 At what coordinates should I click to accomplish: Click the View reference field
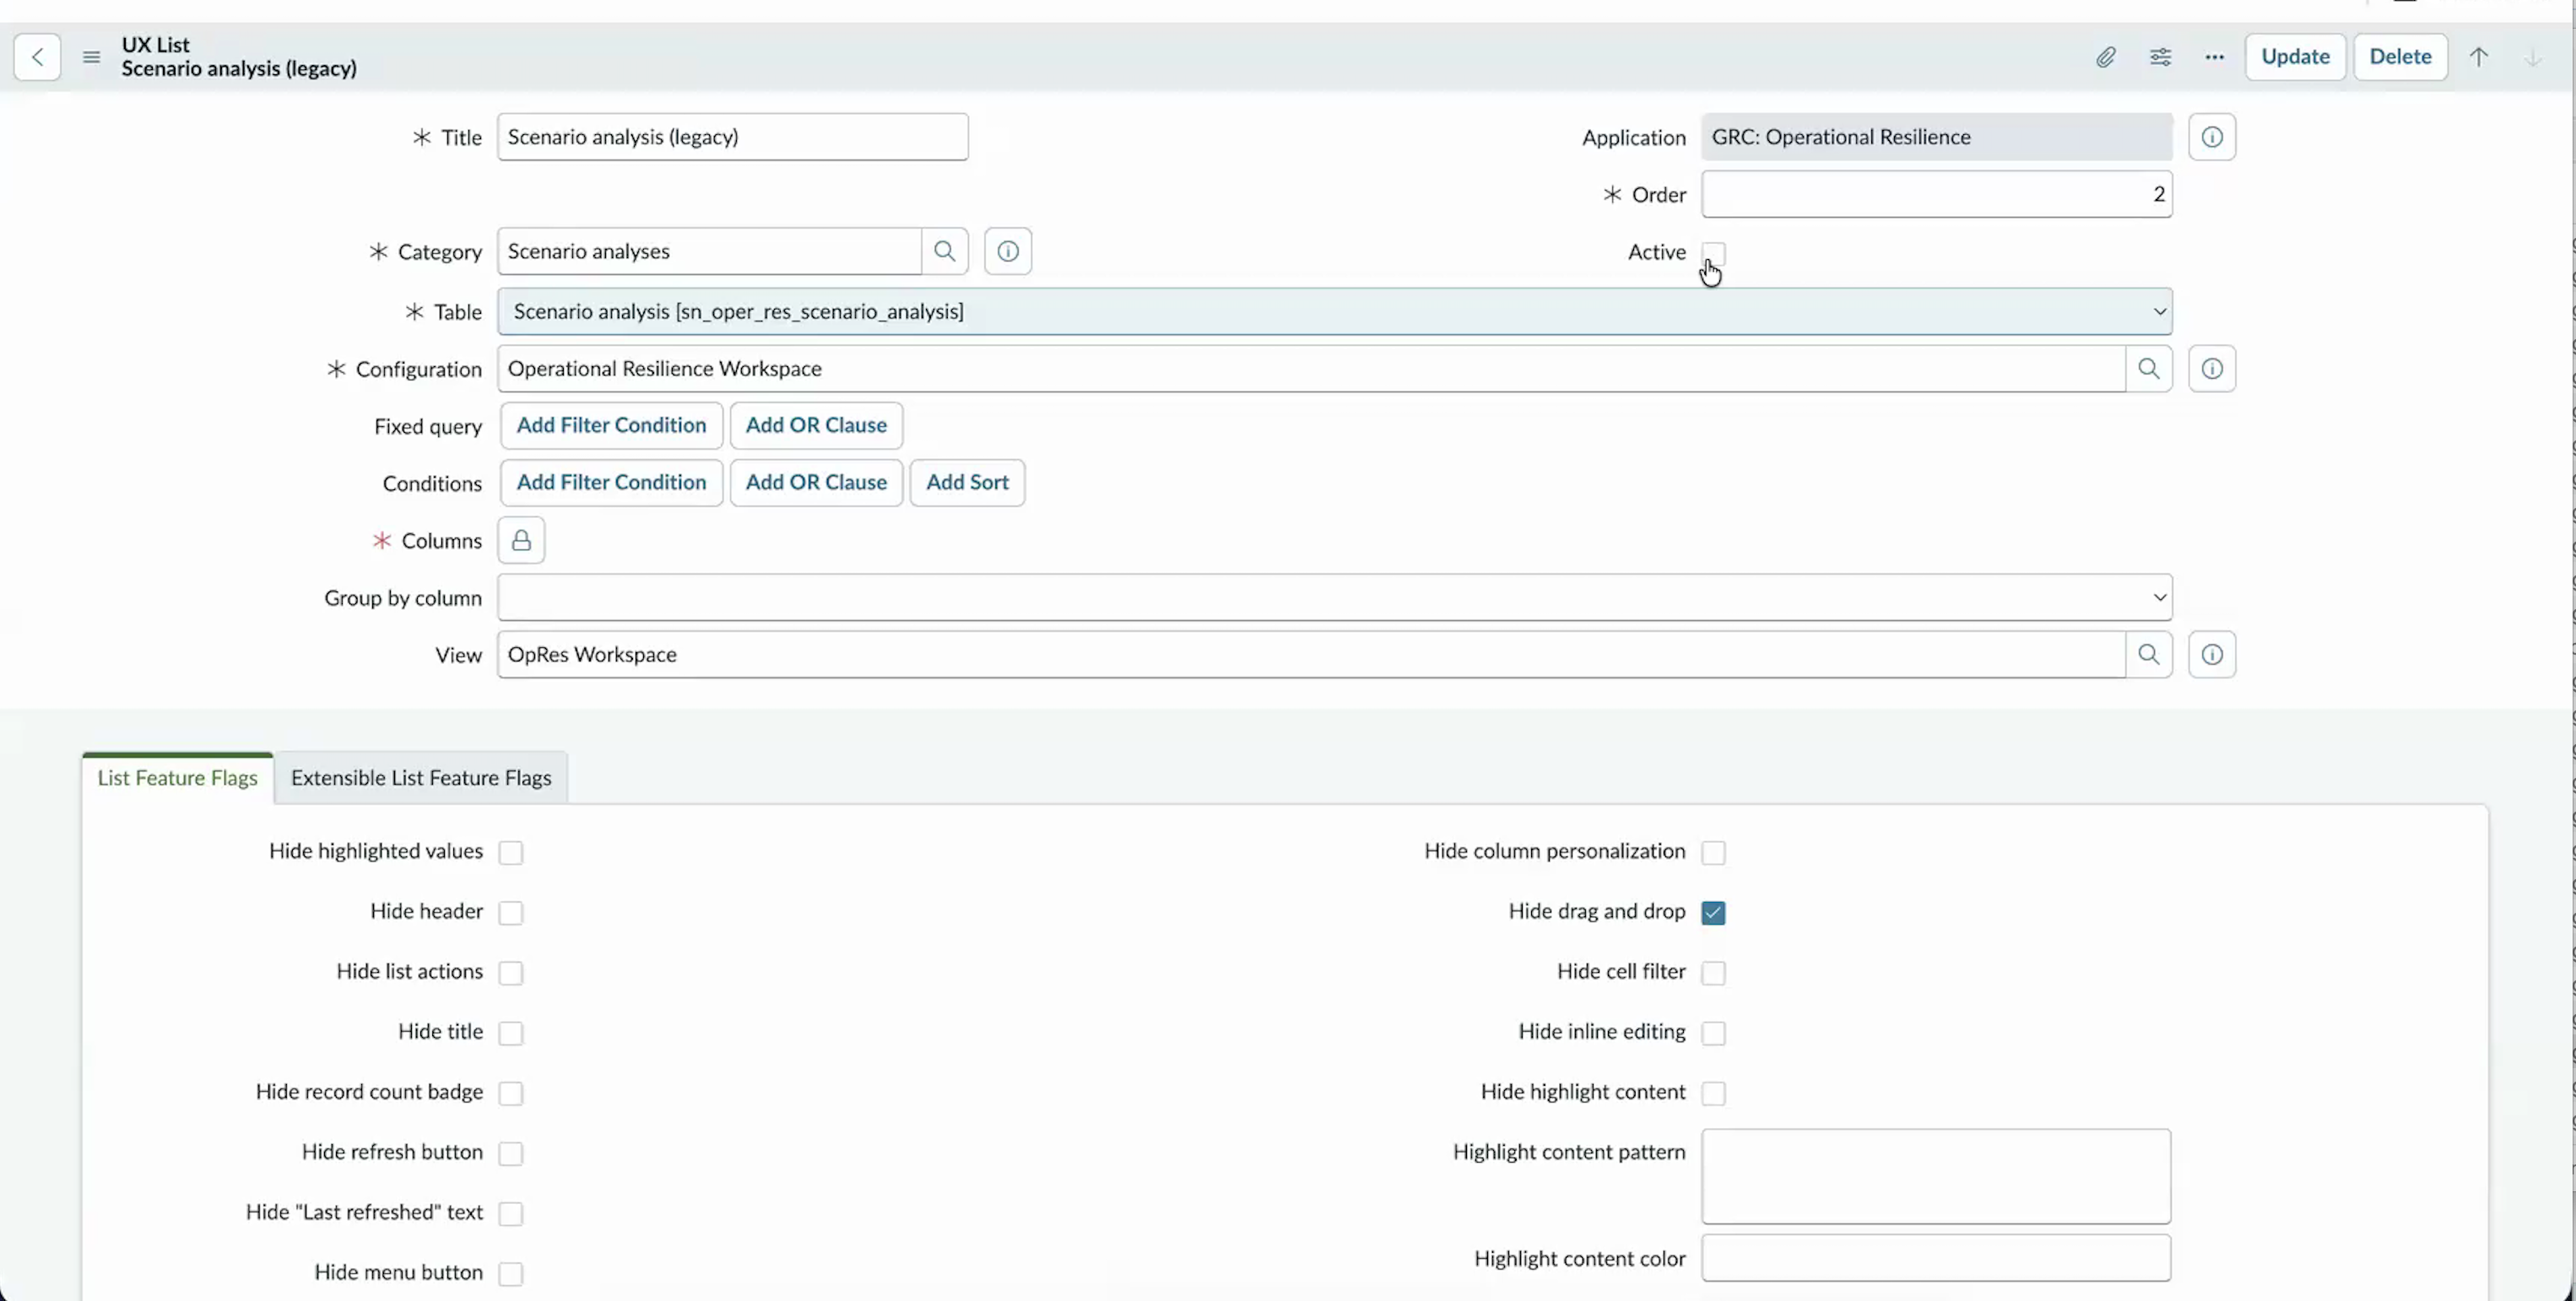pos(1312,655)
